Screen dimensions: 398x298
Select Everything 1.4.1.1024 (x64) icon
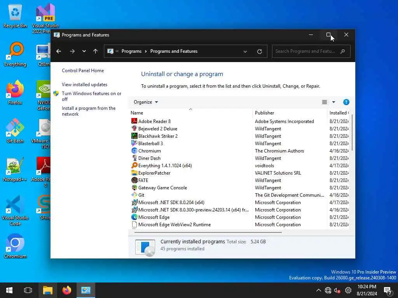point(134,165)
